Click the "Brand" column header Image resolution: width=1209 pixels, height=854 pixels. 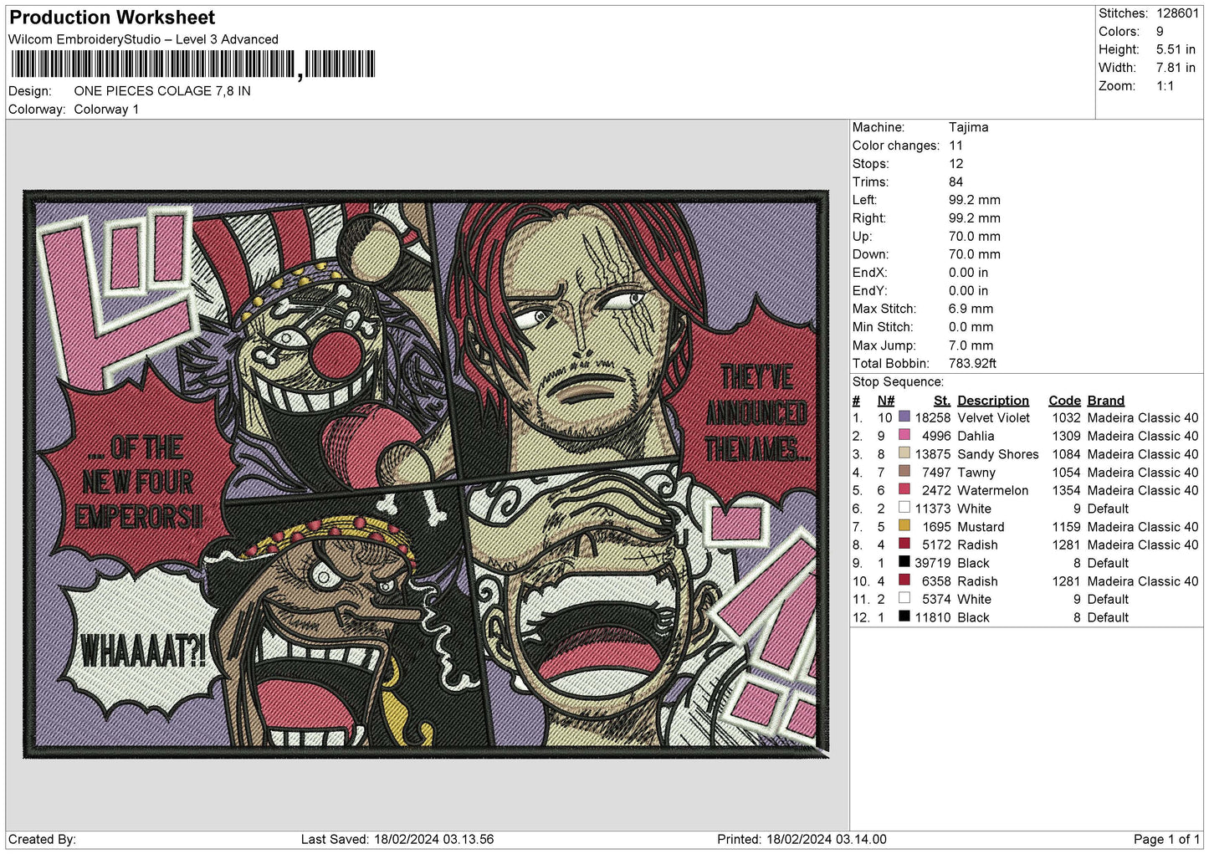tap(1106, 401)
